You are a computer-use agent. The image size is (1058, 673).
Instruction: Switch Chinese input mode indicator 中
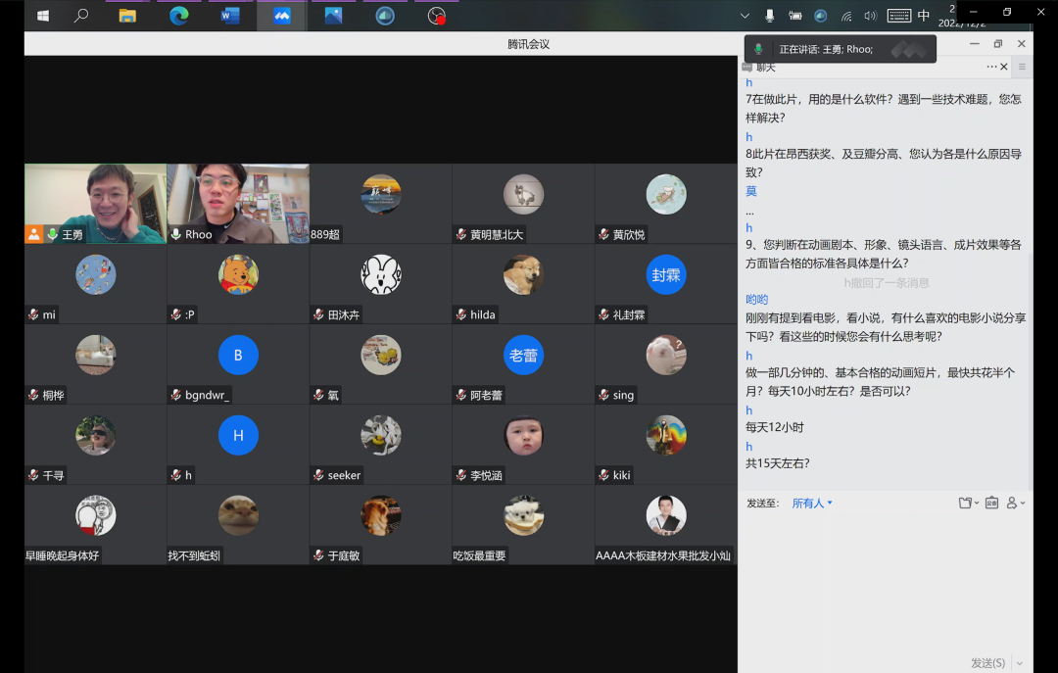pyautogui.click(x=924, y=16)
